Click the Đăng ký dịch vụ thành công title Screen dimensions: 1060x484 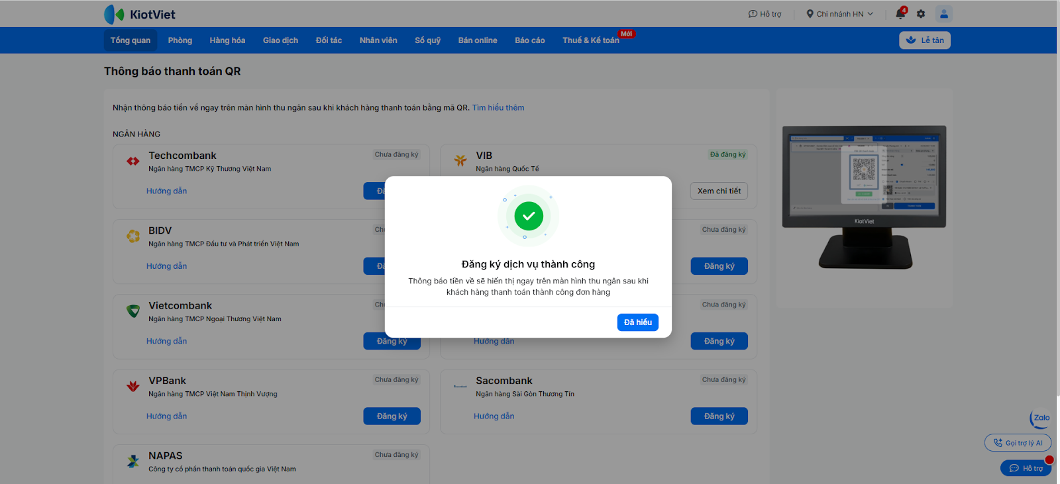[x=528, y=264]
